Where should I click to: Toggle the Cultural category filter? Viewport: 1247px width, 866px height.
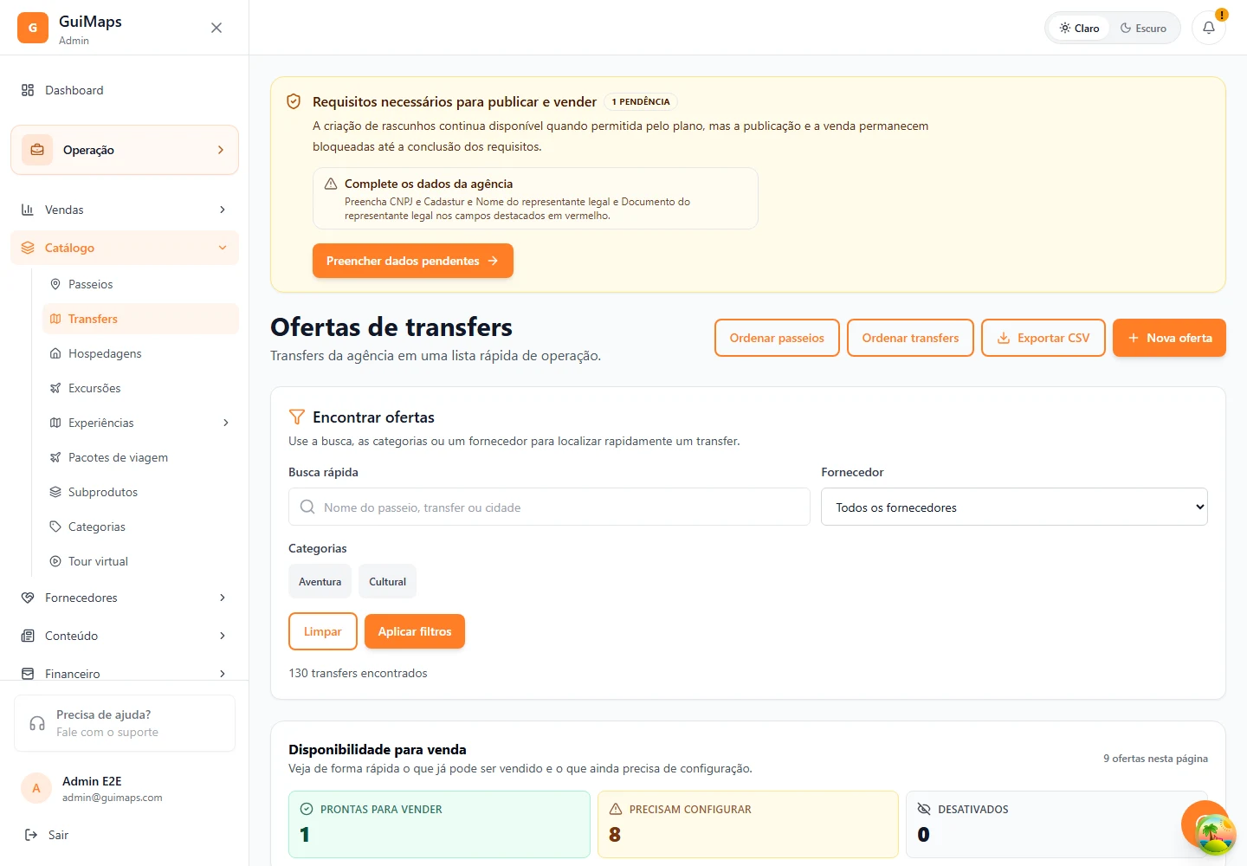coord(388,582)
